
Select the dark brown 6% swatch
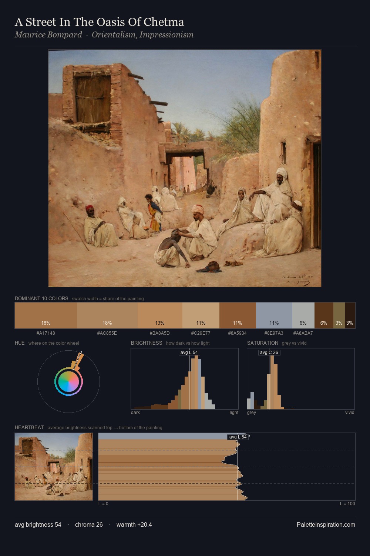click(324, 315)
